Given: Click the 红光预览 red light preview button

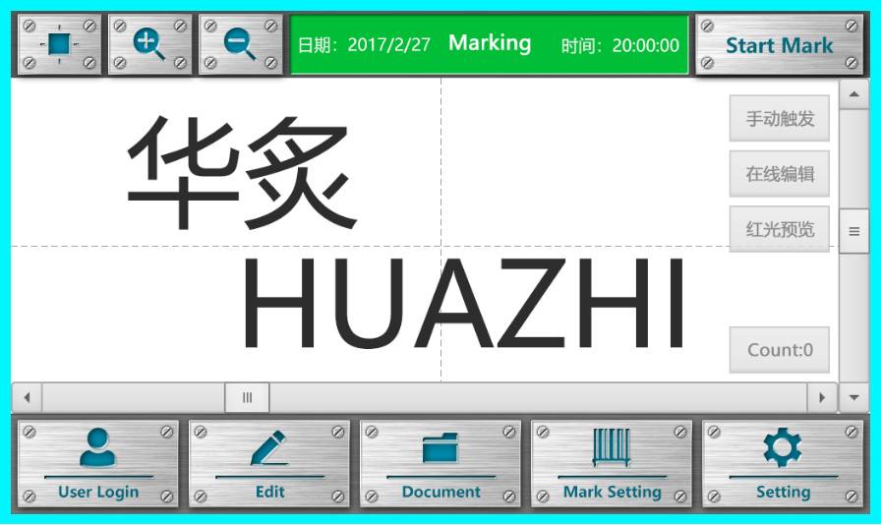Looking at the screenshot, I should coord(780,229).
